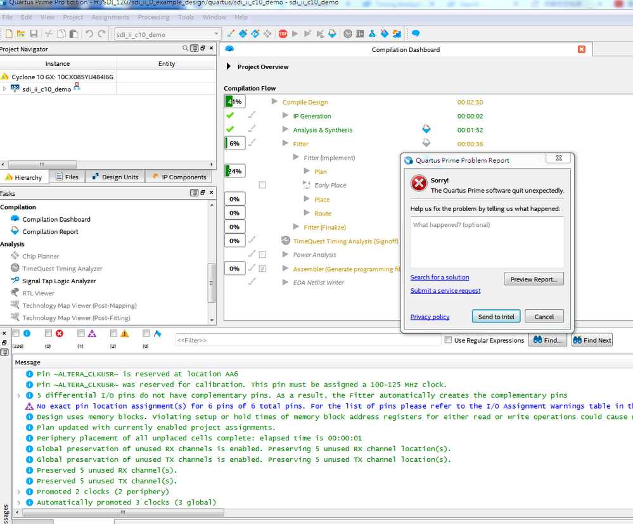This screenshot has height=524, width=633.
Task: Open the sdi_ii_c10_demo revision dropdown
Action: click(x=216, y=34)
